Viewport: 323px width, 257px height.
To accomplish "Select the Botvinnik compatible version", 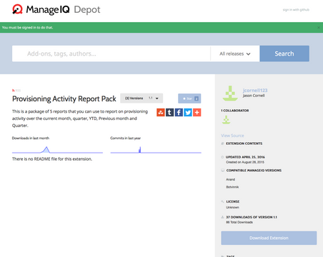I will click(x=232, y=187).
